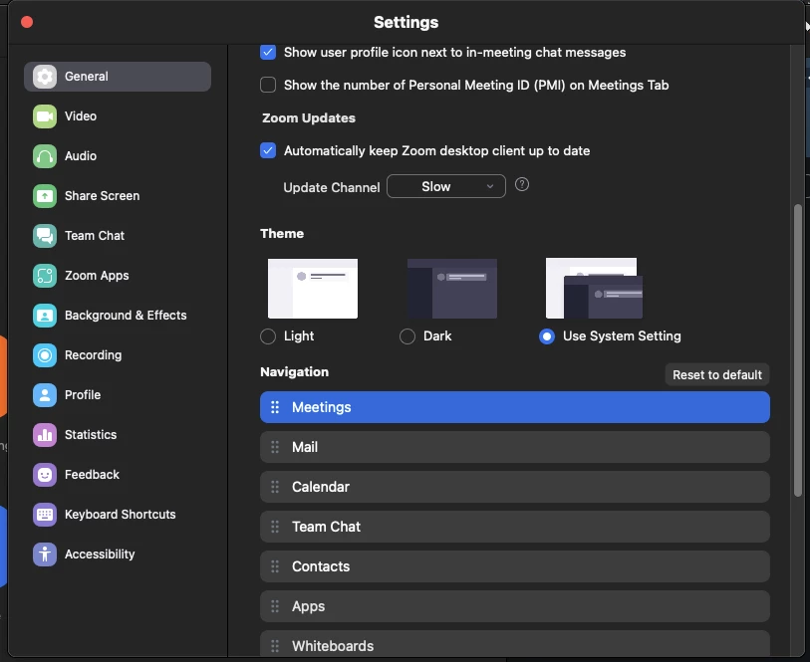
Task: Select the Contacts navigation row
Action: tap(514, 566)
